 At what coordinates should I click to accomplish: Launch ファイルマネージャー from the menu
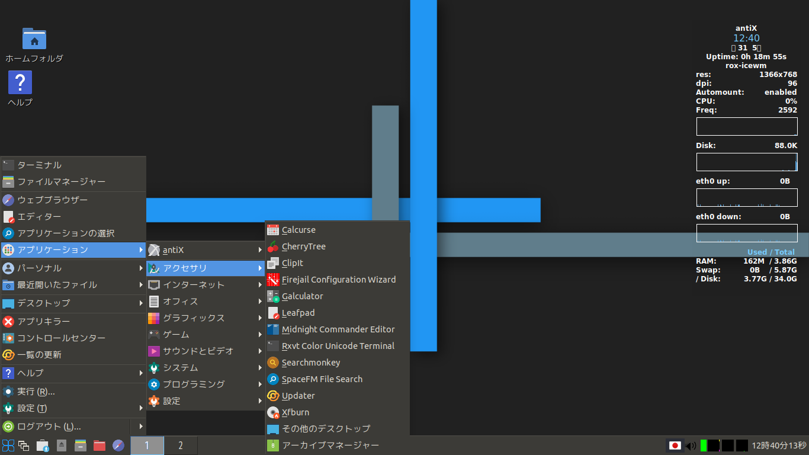73,182
